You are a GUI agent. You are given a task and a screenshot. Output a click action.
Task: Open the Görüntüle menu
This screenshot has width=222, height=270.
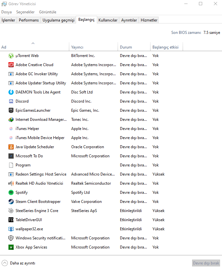[x=47, y=12]
